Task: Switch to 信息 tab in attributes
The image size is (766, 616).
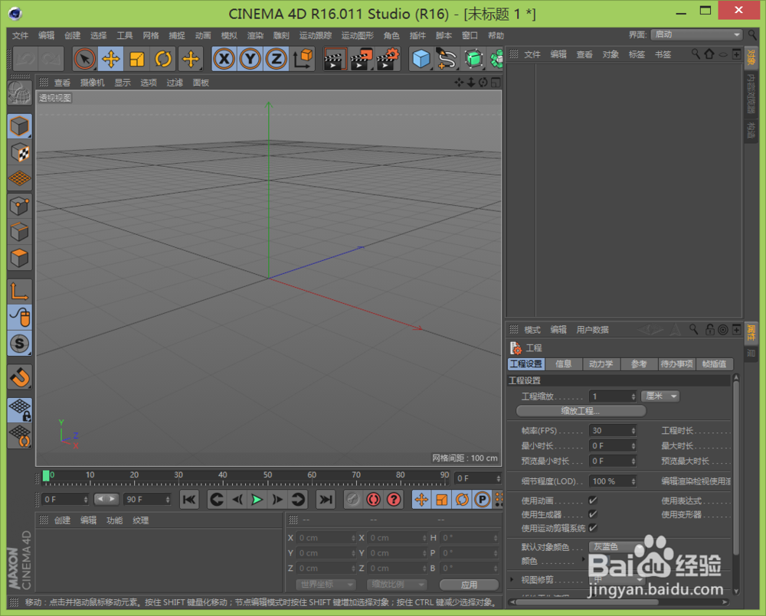Action: (563, 363)
